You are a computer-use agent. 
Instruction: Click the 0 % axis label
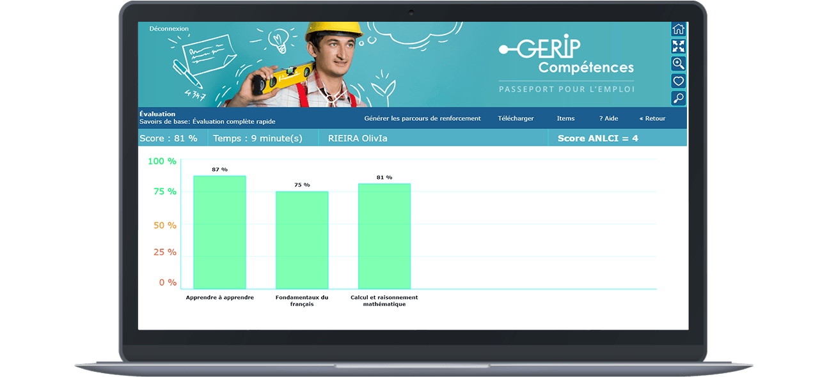(x=168, y=282)
